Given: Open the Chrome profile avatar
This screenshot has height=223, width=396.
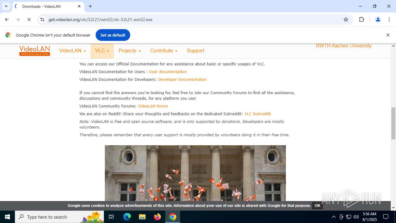Looking at the screenshot, I should (x=378, y=20).
